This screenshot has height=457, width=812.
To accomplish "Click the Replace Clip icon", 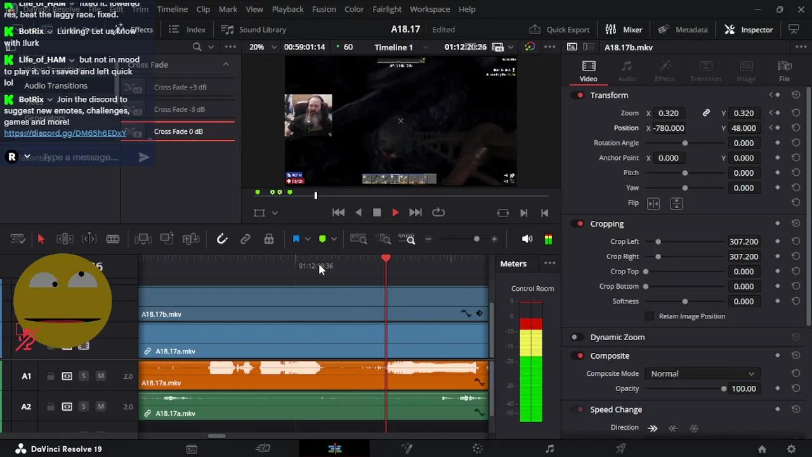I will 191,239.
